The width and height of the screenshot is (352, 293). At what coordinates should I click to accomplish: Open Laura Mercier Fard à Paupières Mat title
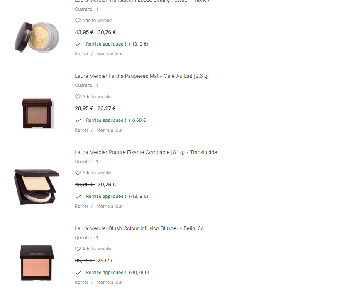(142, 76)
